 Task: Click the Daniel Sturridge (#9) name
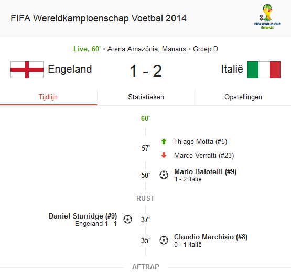pyautogui.click(x=83, y=216)
